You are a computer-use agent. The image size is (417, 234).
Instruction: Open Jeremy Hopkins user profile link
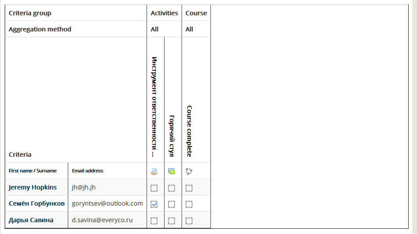point(33,187)
